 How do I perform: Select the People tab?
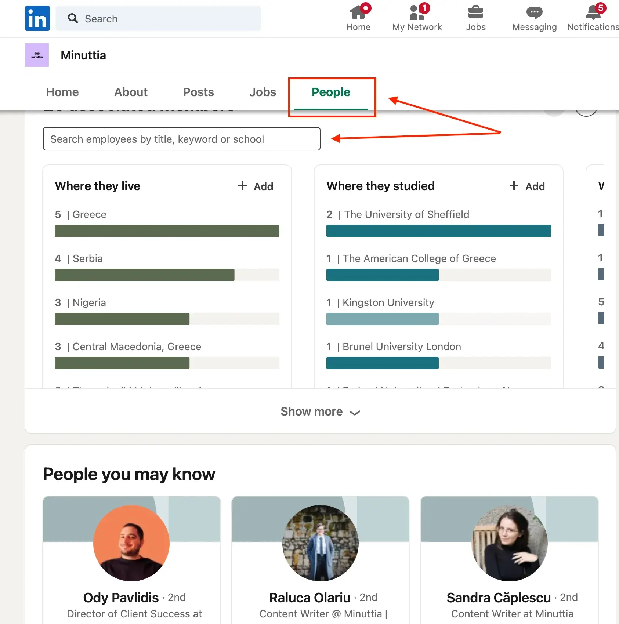(x=331, y=92)
